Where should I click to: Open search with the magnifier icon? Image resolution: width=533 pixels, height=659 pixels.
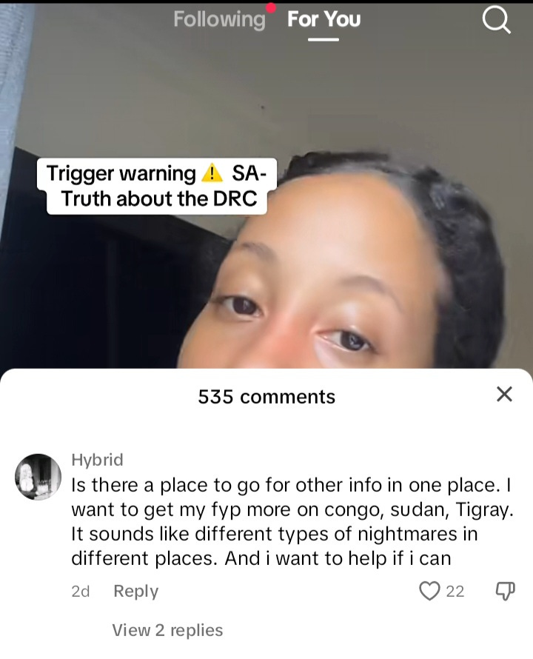[497, 21]
